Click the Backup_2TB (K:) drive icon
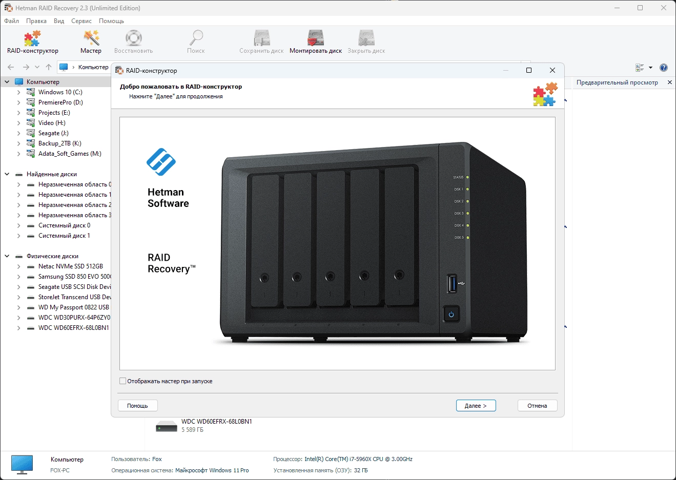The image size is (676, 480). tap(31, 143)
